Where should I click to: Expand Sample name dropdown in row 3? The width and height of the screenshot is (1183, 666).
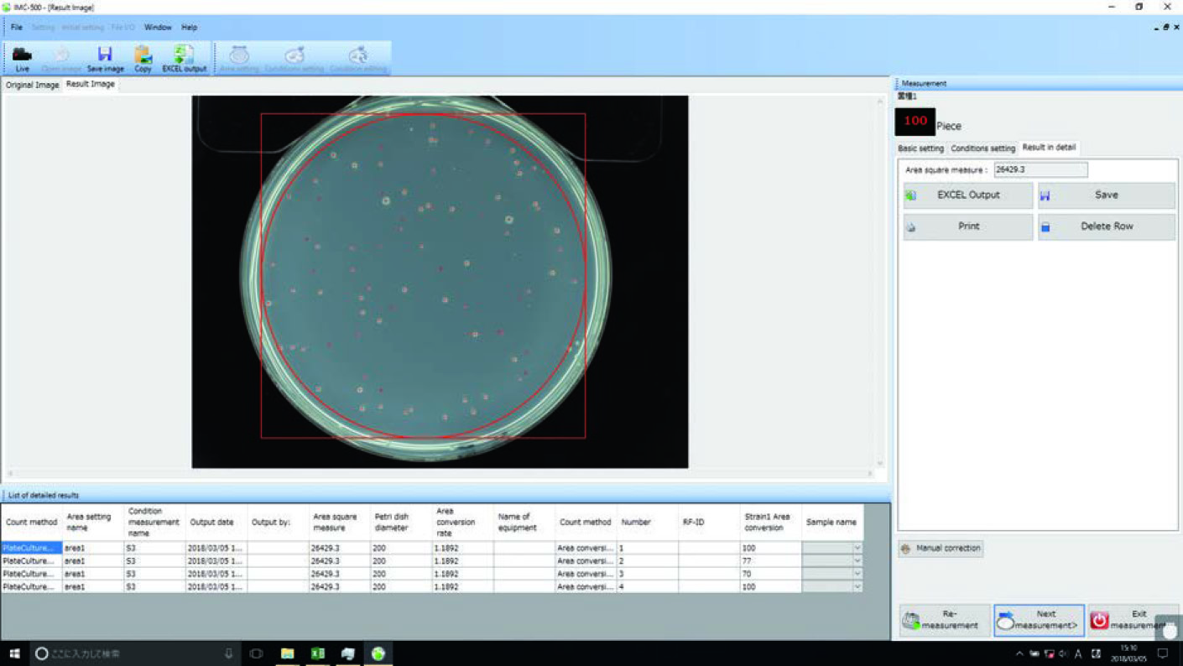(857, 574)
